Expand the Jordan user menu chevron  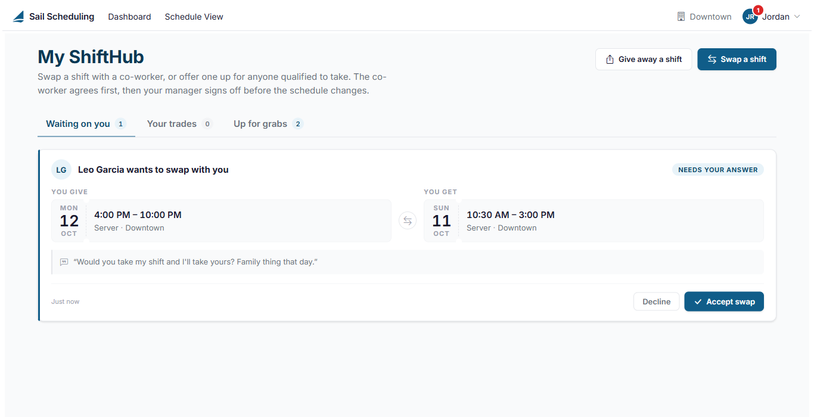coord(797,17)
